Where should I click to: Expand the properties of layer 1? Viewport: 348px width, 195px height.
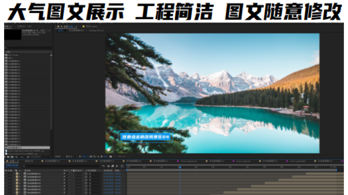coord(14,174)
